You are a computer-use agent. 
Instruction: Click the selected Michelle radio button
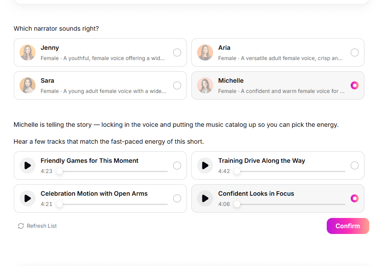coord(355,85)
